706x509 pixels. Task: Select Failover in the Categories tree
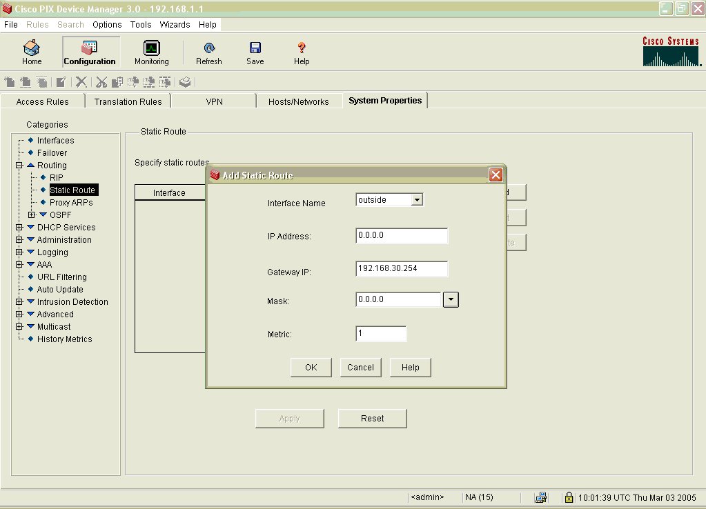click(52, 153)
